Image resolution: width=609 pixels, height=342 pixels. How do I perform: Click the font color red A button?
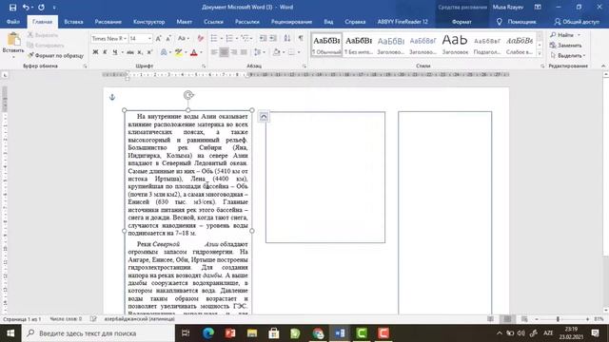tap(194, 52)
